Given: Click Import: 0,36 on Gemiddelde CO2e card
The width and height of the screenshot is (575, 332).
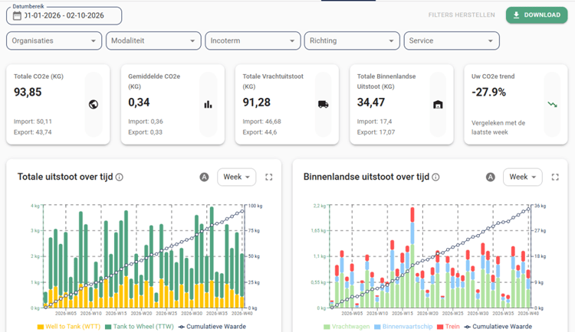Looking at the screenshot, I should pyautogui.click(x=146, y=122).
